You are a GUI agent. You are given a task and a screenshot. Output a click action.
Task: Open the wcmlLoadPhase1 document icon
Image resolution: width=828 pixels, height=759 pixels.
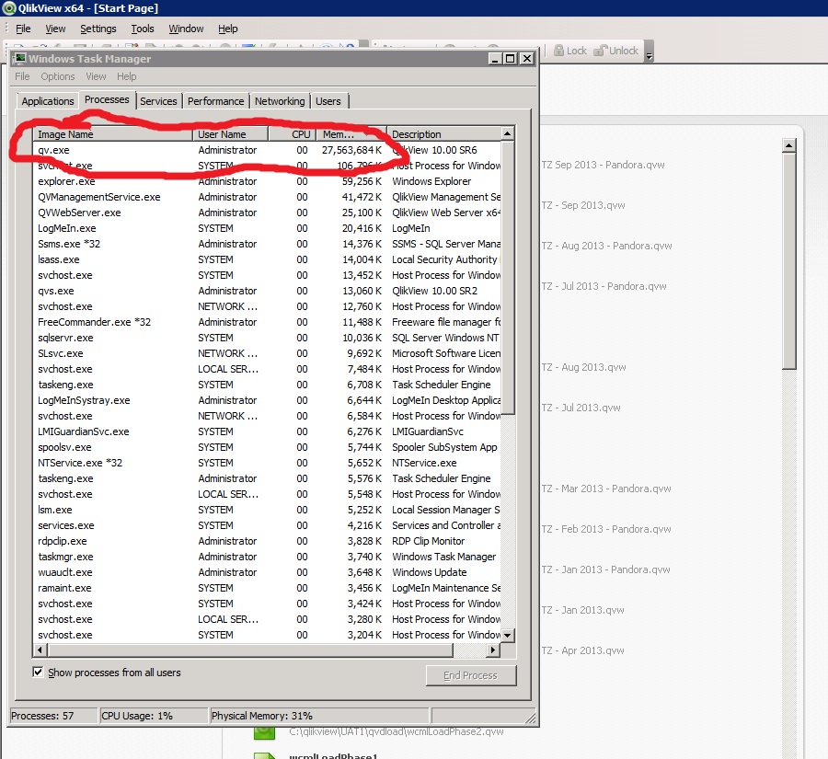tap(265, 756)
